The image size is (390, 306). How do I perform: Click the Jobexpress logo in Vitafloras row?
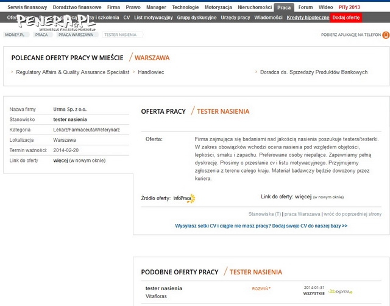click(340, 291)
